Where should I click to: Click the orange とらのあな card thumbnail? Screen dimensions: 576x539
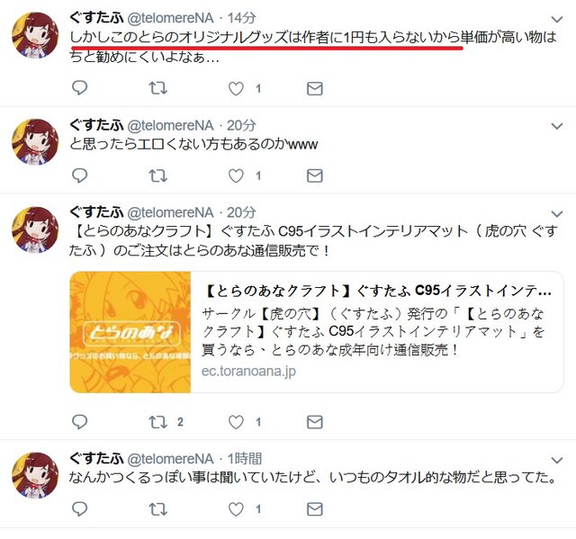pyautogui.click(x=130, y=332)
